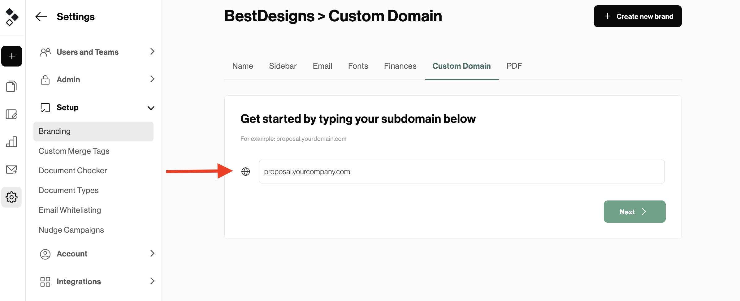
Task: Click the Create new brand button
Action: [637, 16]
